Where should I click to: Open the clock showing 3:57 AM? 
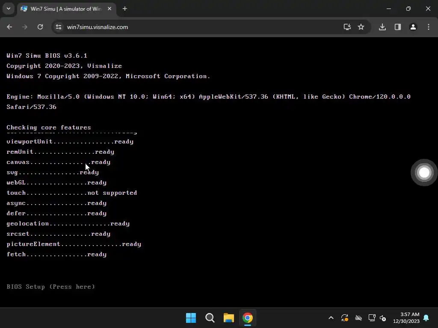(406, 318)
